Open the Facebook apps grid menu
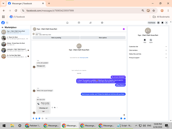 [x=158, y=23]
